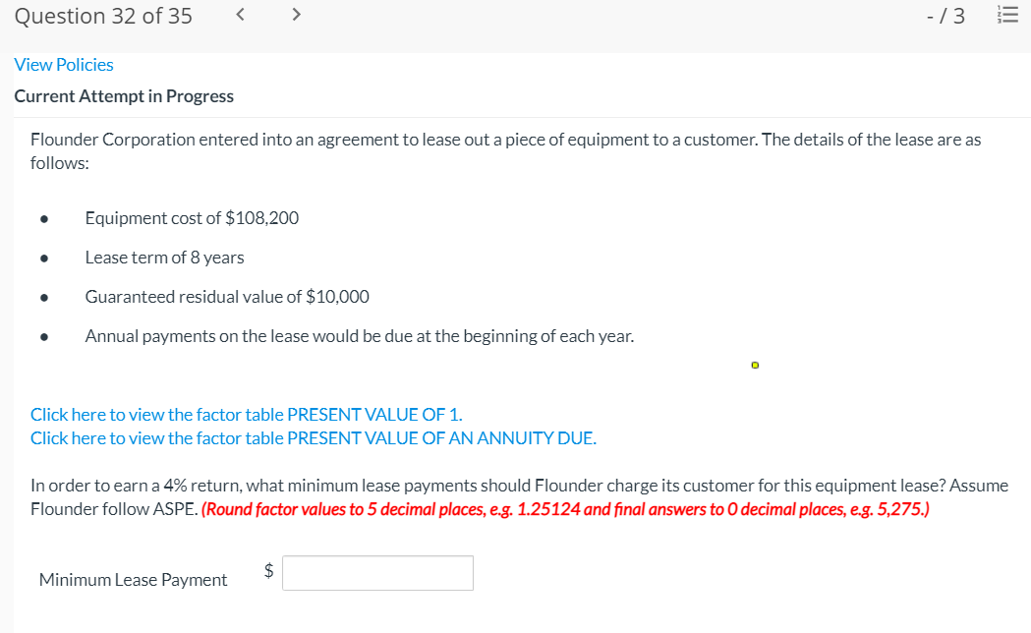Click 'Guaranteed residual value of $10,000' text
This screenshot has height=633, width=1031.
pyautogui.click(x=227, y=297)
